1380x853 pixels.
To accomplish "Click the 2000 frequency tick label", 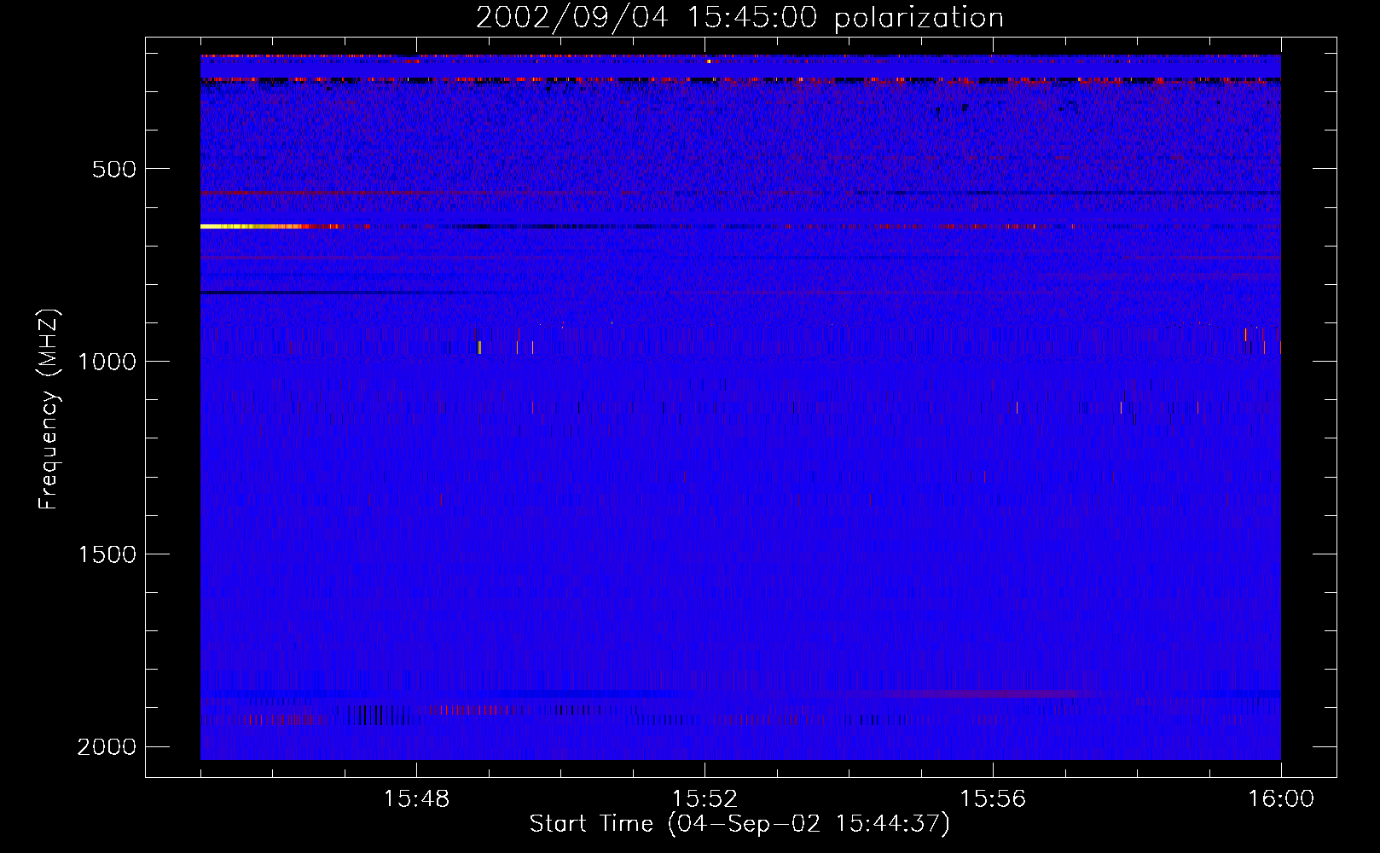I will point(107,747).
